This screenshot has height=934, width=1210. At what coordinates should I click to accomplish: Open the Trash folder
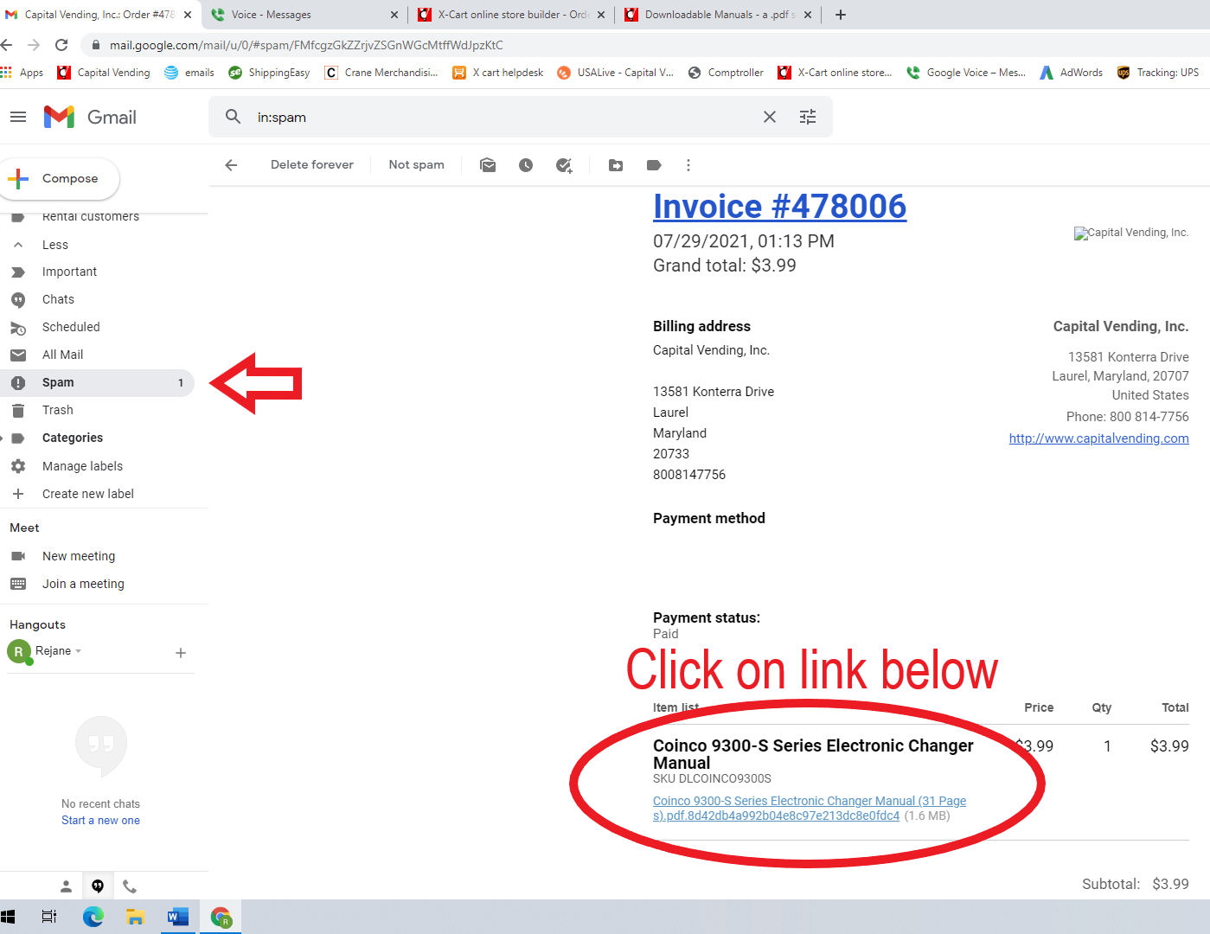tap(57, 410)
